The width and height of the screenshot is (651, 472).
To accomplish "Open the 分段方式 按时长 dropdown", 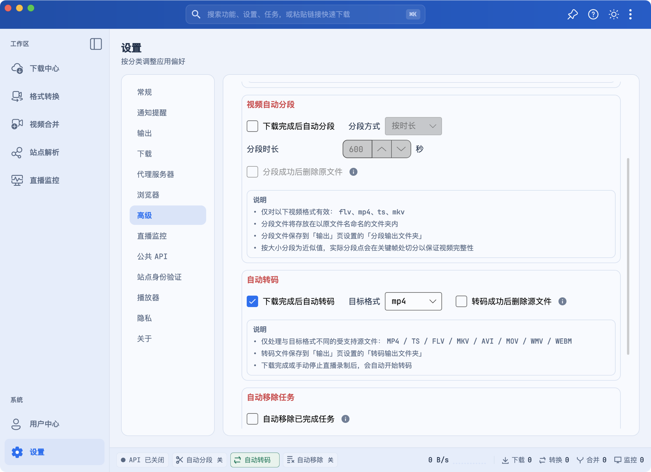I will [413, 126].
